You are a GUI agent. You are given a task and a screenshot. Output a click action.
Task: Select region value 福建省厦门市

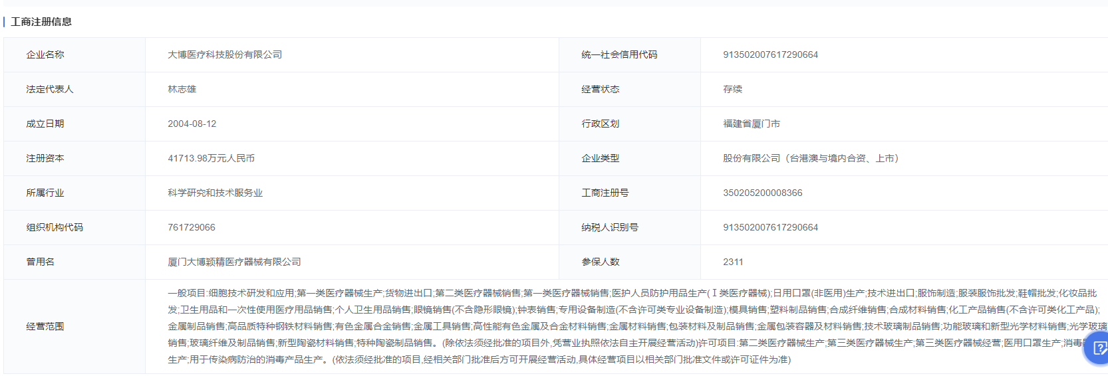752,124
